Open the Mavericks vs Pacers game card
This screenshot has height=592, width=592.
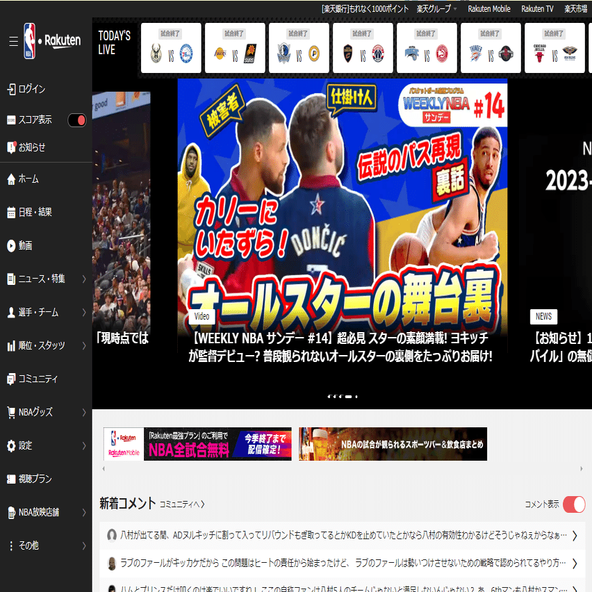[299, 48]
